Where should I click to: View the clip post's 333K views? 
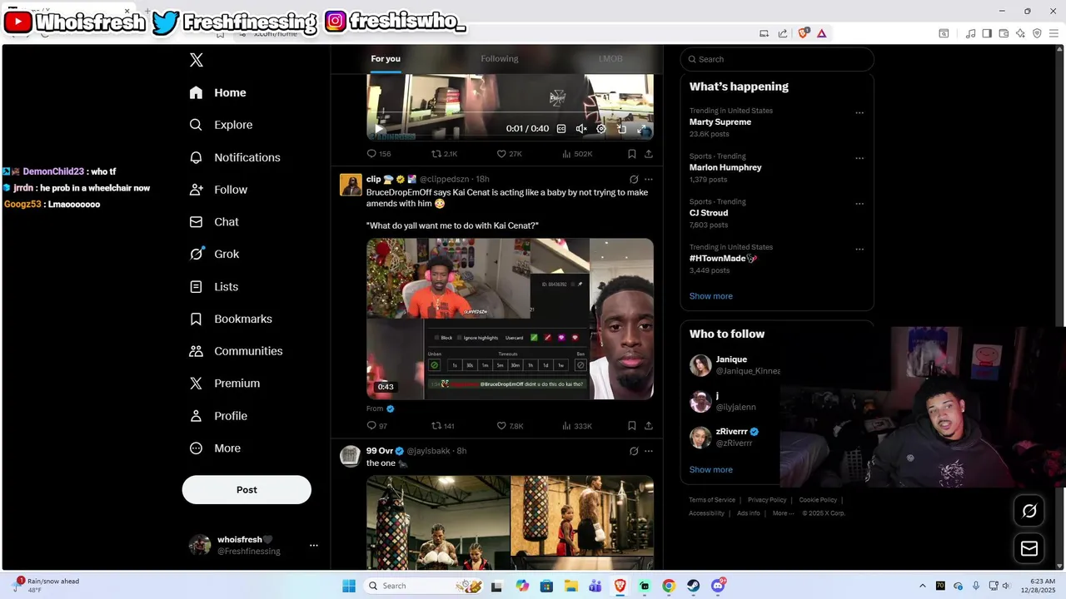pyautogui.click(x=577, y=426)
